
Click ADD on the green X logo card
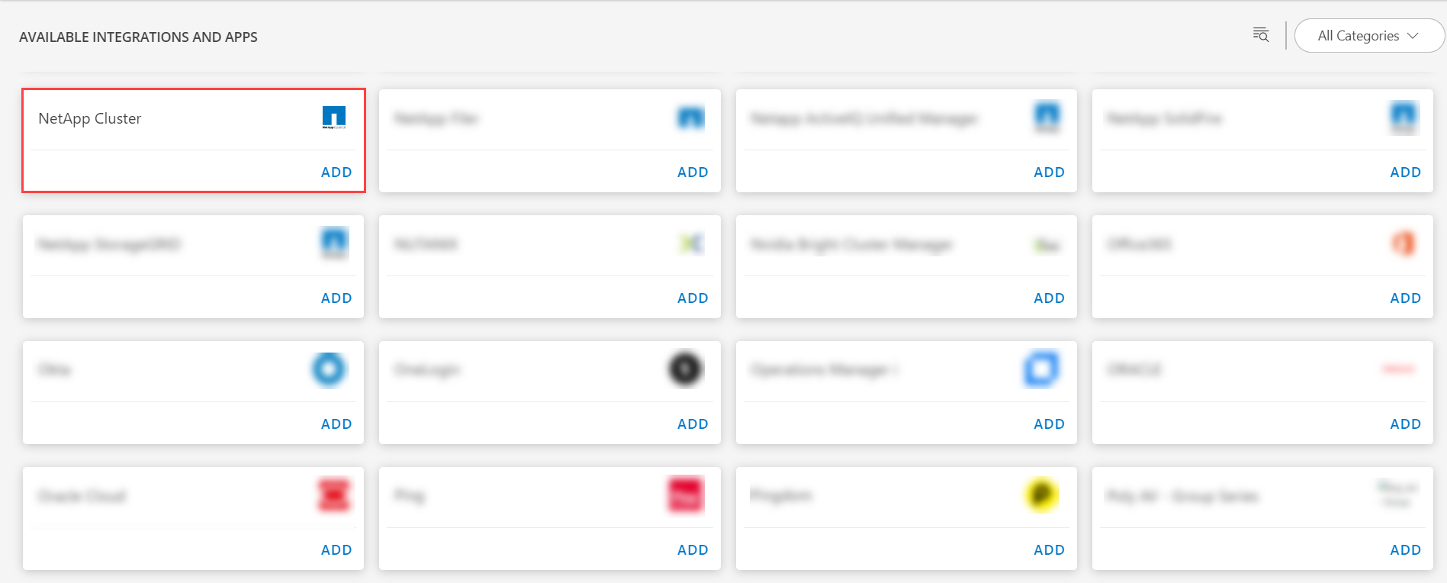pyautogui.click(x=693, y=298)
